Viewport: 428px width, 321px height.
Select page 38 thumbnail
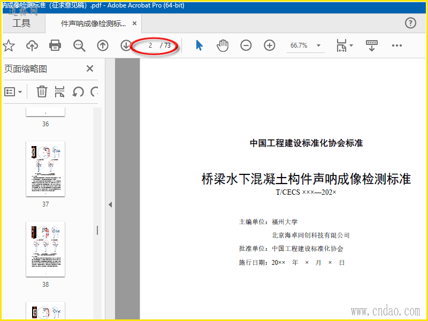click(45, 249)
